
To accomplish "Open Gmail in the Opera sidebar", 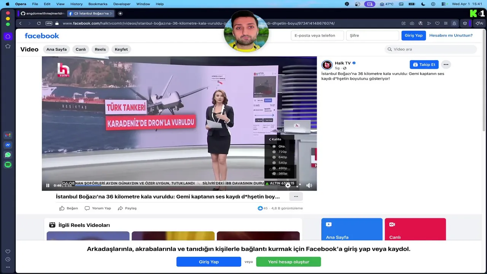I will [x=8, y=135].
